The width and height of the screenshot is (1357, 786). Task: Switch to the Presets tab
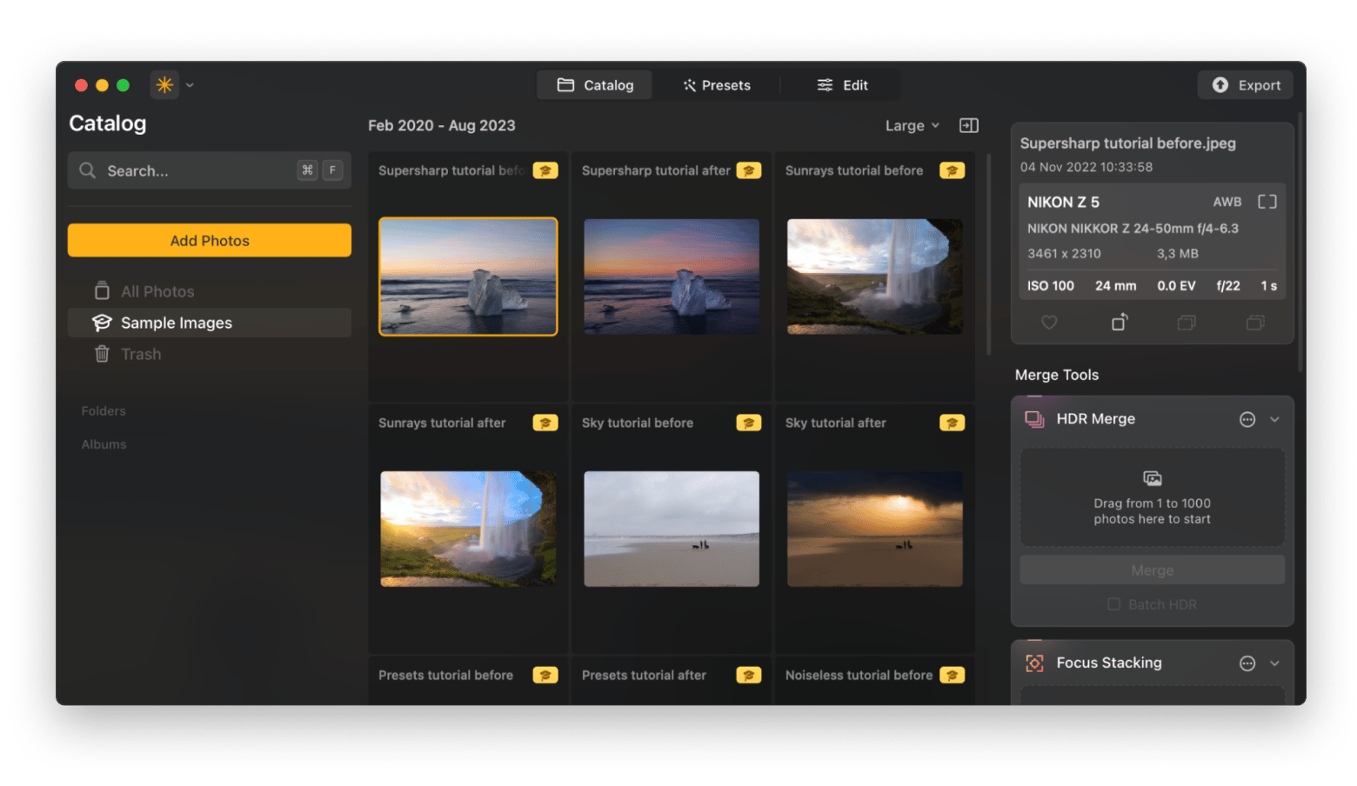point(717,85)
